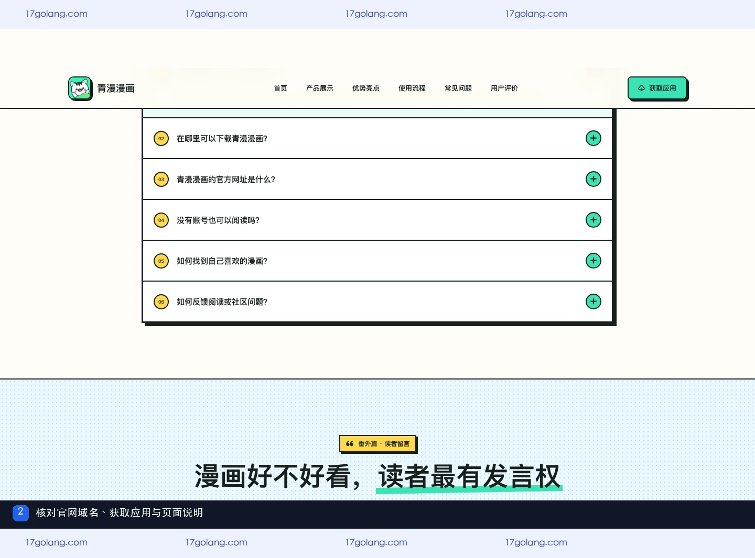Open 常见问题 in the top menu
Screen dimensions: 755x558
(x=458, y=88)
